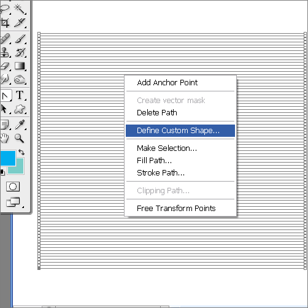Open the blue foreground color swatch
The image size is (308, 308).
[x=7, y=158]
